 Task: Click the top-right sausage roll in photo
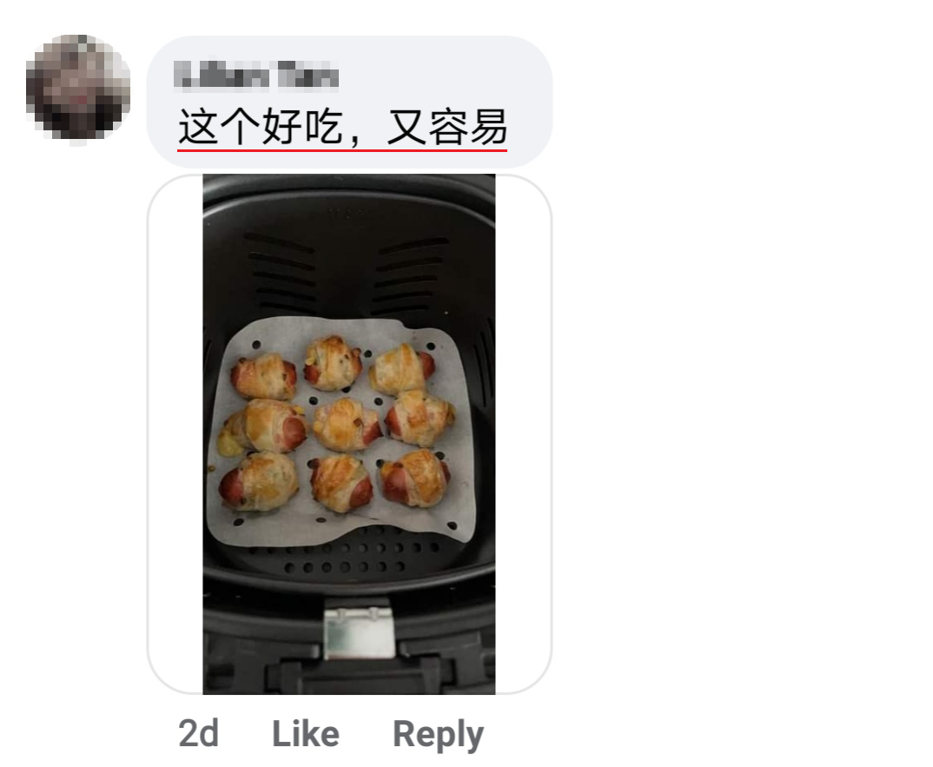tap(401, 369)
